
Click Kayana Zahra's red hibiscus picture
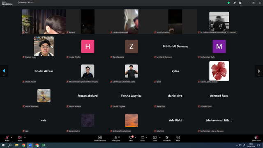coord(219,71)
